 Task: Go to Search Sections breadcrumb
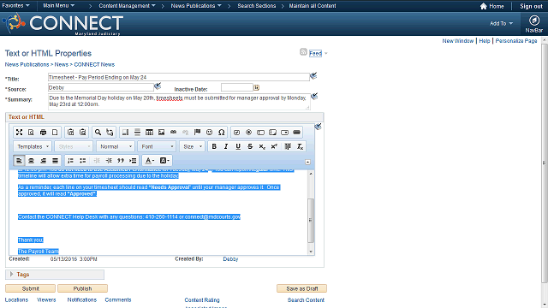(257, 6)
